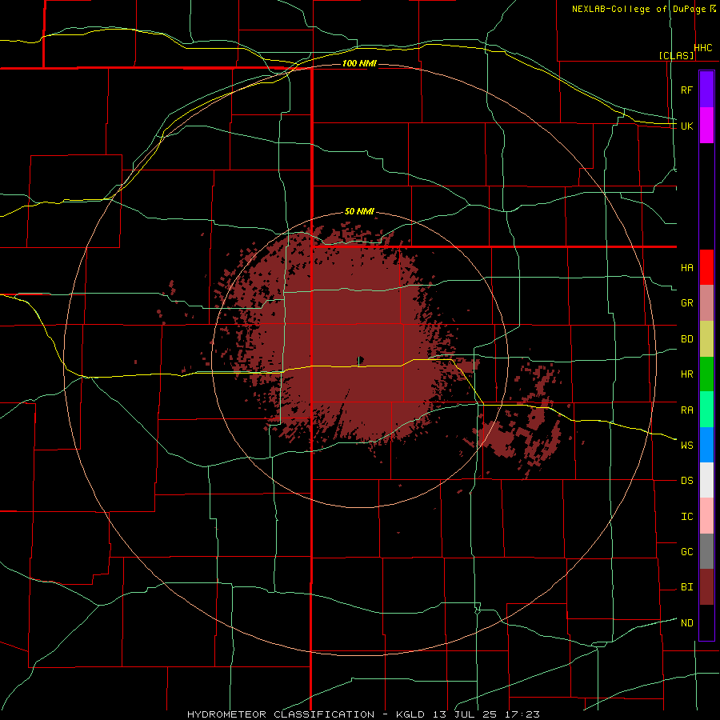Click the RA legend label

click(687, 410)
